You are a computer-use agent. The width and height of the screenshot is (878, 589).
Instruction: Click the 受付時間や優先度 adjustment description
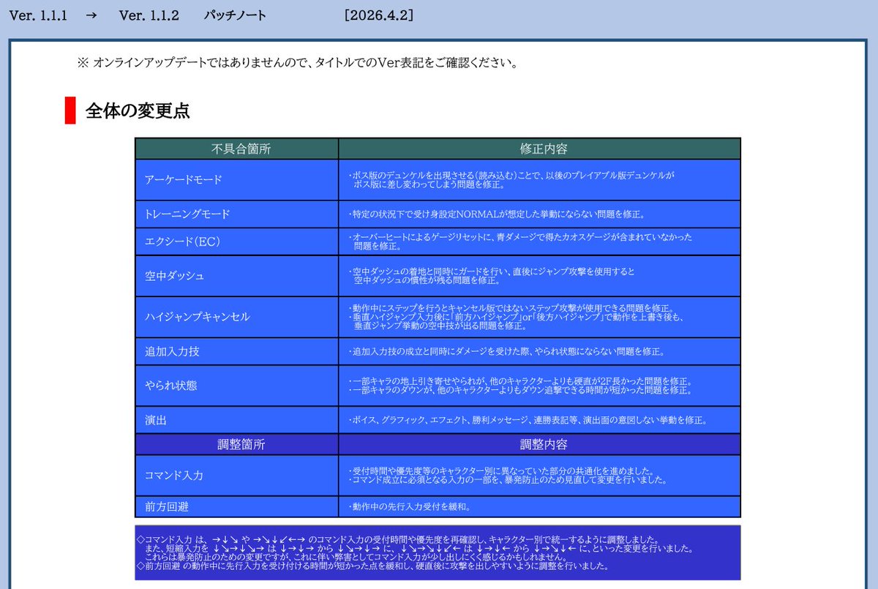click(x=501, y=470)
